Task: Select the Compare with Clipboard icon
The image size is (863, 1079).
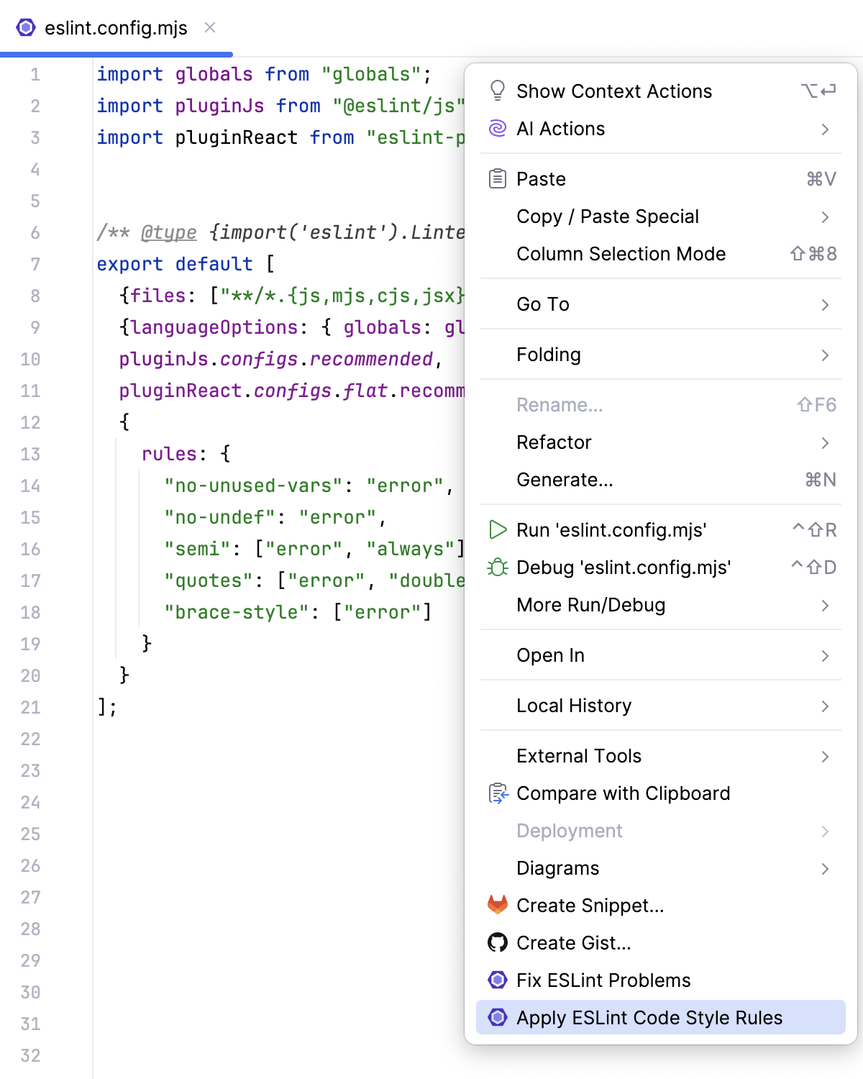Action: pos(497,793)
